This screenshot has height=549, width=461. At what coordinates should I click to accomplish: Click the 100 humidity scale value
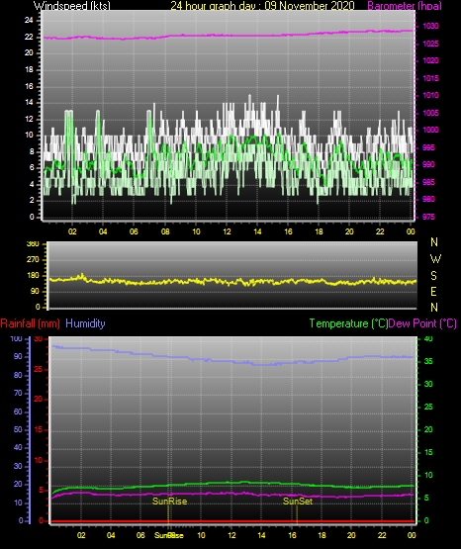(x=17, y=338)
